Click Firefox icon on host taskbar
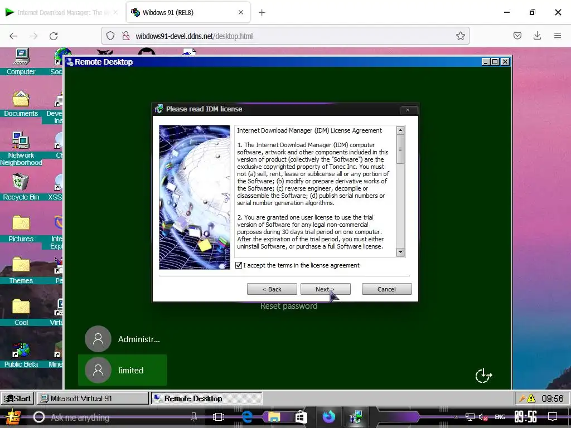 pos(329,417)
